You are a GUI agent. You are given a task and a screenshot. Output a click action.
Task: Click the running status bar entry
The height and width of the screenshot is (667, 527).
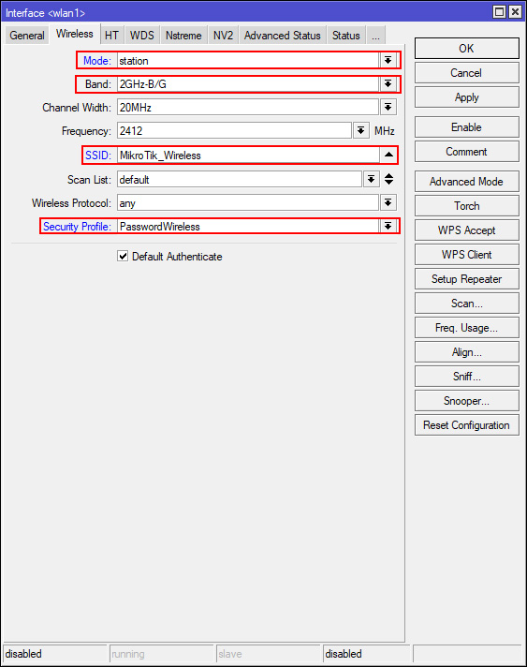click(x=161, y=653)
